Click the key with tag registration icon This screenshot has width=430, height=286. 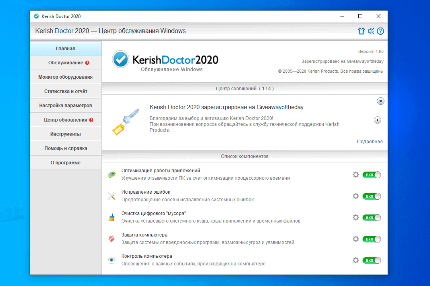126,122
